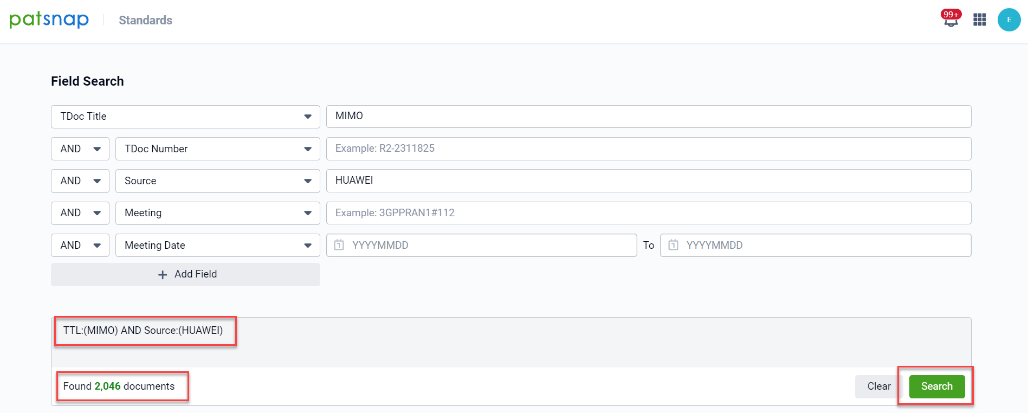This screenshot has height=413, width=1028.
Task: Open the notifications bell icon
Action: [951, 20]
